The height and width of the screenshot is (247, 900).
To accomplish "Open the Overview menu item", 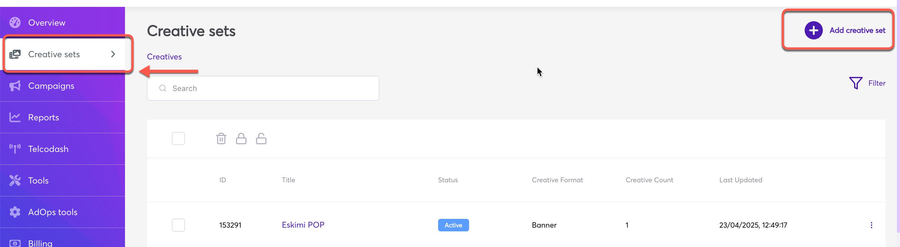I will click(47, 23).
